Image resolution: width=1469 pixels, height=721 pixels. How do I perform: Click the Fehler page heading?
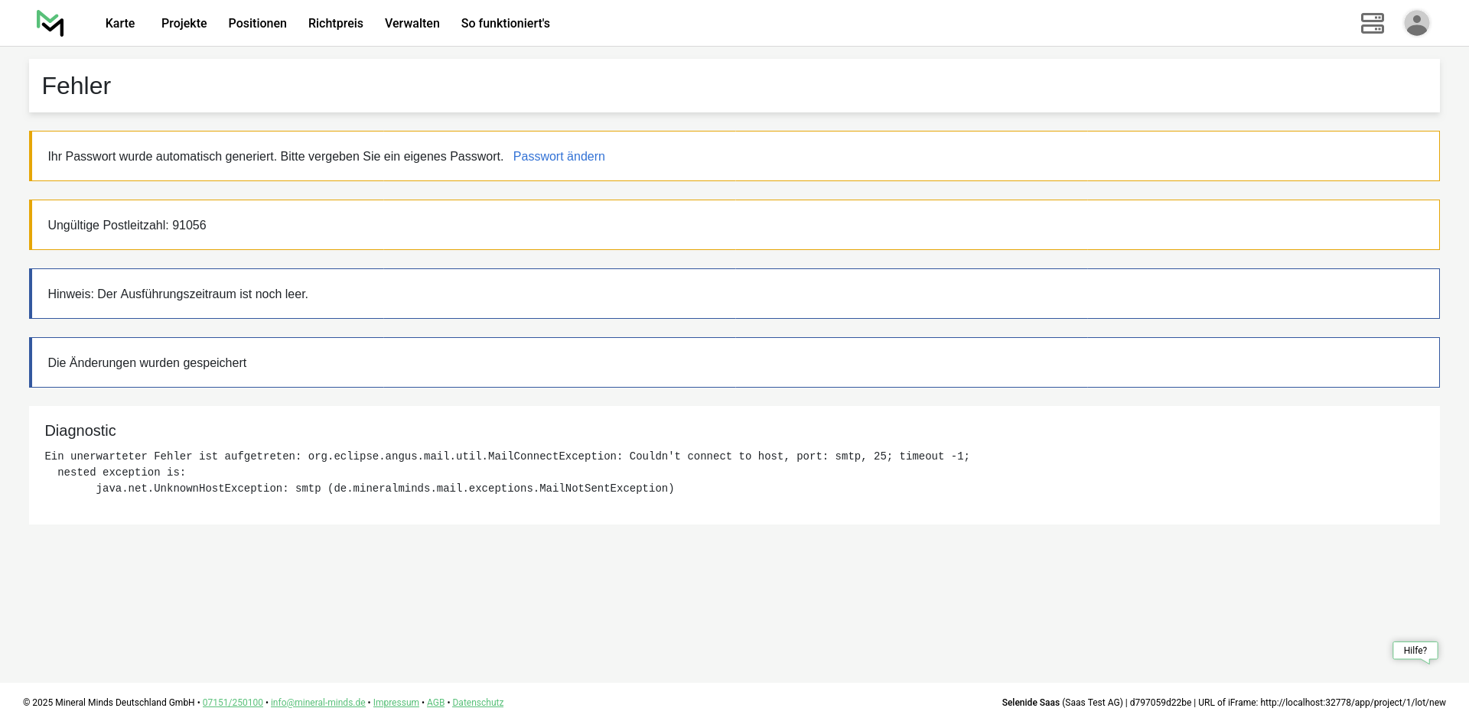click(77, 86)
